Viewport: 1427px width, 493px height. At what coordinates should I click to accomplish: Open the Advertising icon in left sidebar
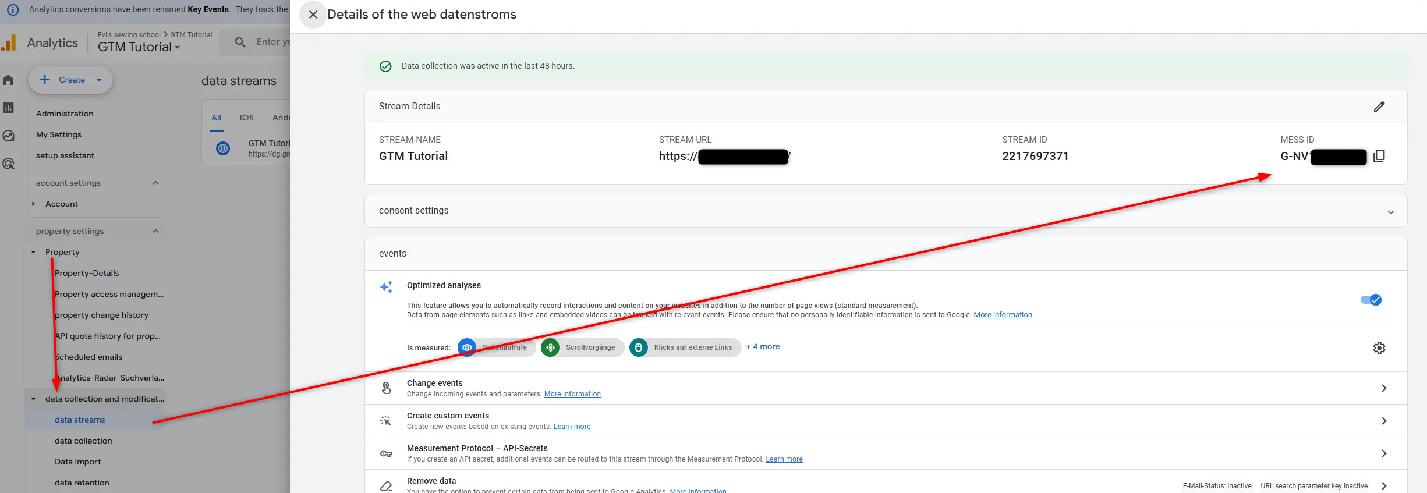(x=9, y=164)
